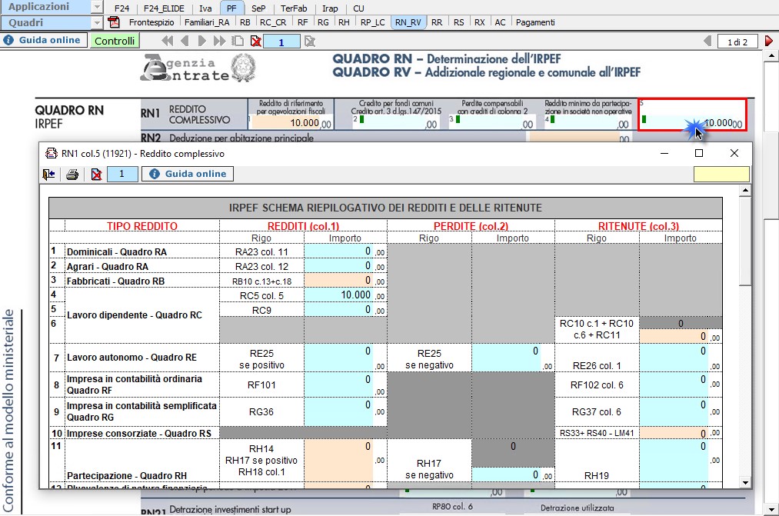Open the Pagamenti section tab

(535, 22)
